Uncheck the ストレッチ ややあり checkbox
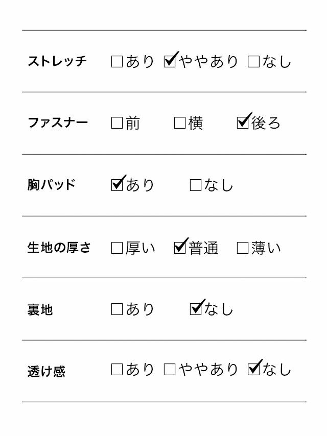 [x=170, y=62]
